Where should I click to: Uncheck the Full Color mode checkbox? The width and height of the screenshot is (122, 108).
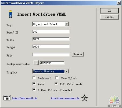(56, 84)
